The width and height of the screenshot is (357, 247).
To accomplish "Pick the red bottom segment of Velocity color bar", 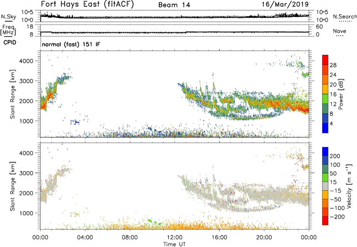I will (325, 221).
